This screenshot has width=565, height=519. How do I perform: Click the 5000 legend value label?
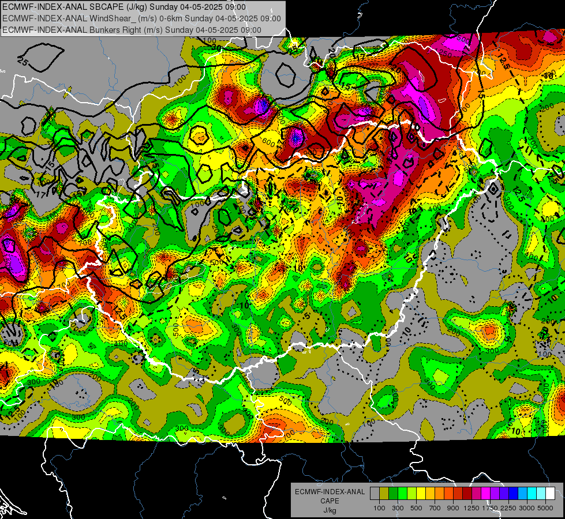(x=545, y=508)
